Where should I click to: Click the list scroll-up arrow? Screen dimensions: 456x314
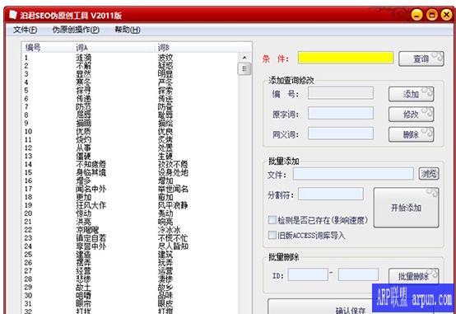(x=244, y=58)
